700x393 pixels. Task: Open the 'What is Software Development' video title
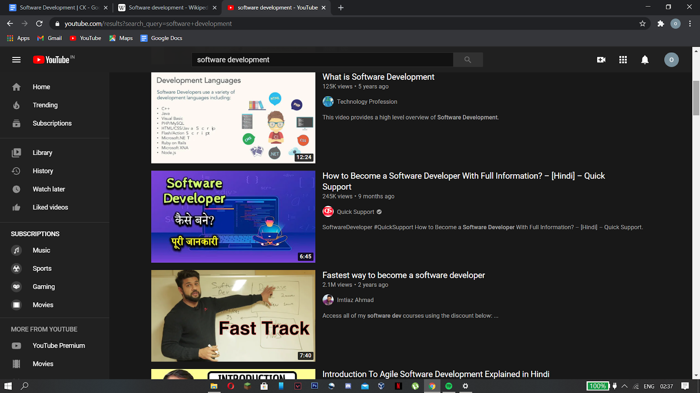(378, 77)
